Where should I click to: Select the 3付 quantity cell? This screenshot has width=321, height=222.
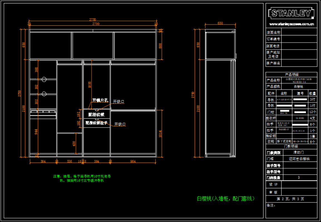click(x=313, y=99)
